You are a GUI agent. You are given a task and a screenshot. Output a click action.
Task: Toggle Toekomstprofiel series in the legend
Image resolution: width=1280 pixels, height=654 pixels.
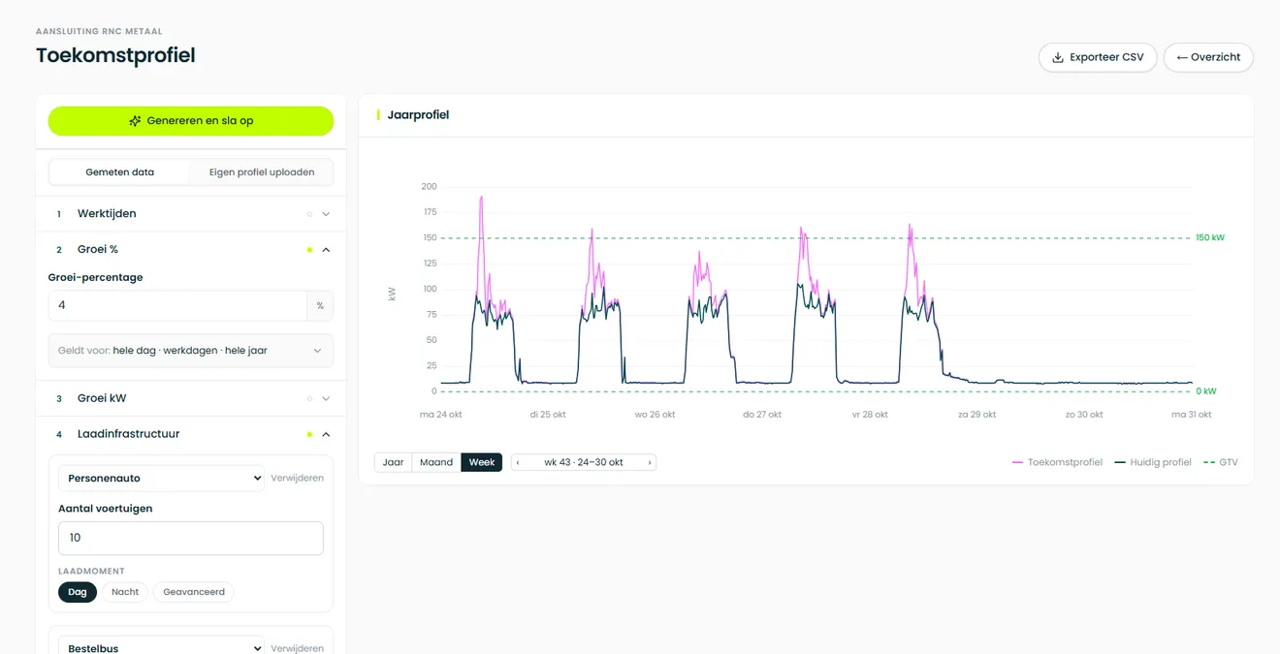tap(1057, 462)
